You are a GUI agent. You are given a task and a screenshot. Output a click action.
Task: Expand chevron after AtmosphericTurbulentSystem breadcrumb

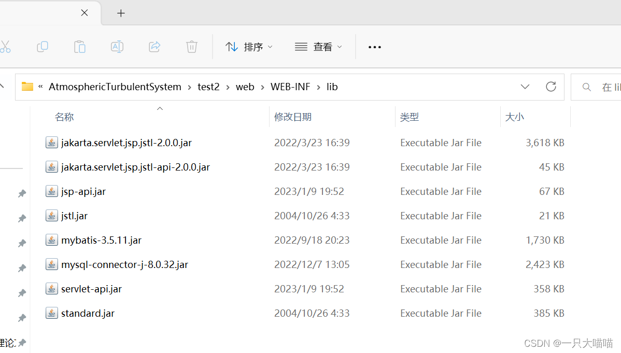click(189, 87)
